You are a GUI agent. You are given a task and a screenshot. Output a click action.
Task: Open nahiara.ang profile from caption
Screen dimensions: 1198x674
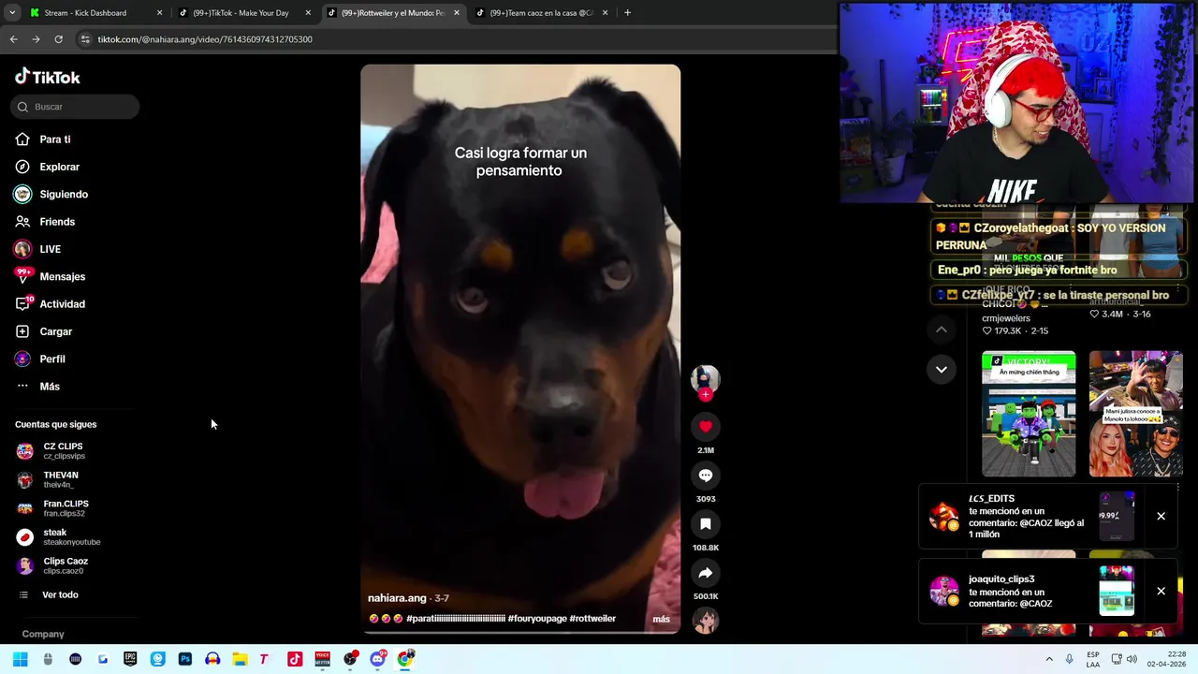coord(397,598)
